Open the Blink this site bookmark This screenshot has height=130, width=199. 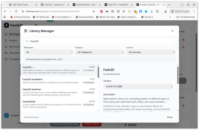pyautogui.click(x=105, y=17)
